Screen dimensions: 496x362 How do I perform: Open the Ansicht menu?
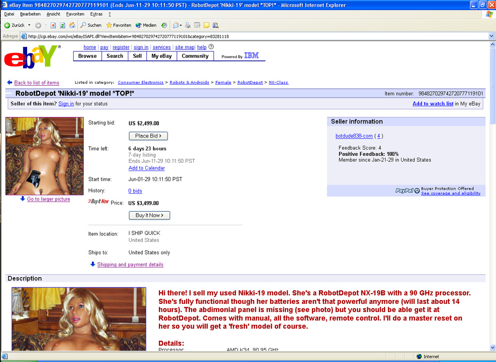coord(53,14)
